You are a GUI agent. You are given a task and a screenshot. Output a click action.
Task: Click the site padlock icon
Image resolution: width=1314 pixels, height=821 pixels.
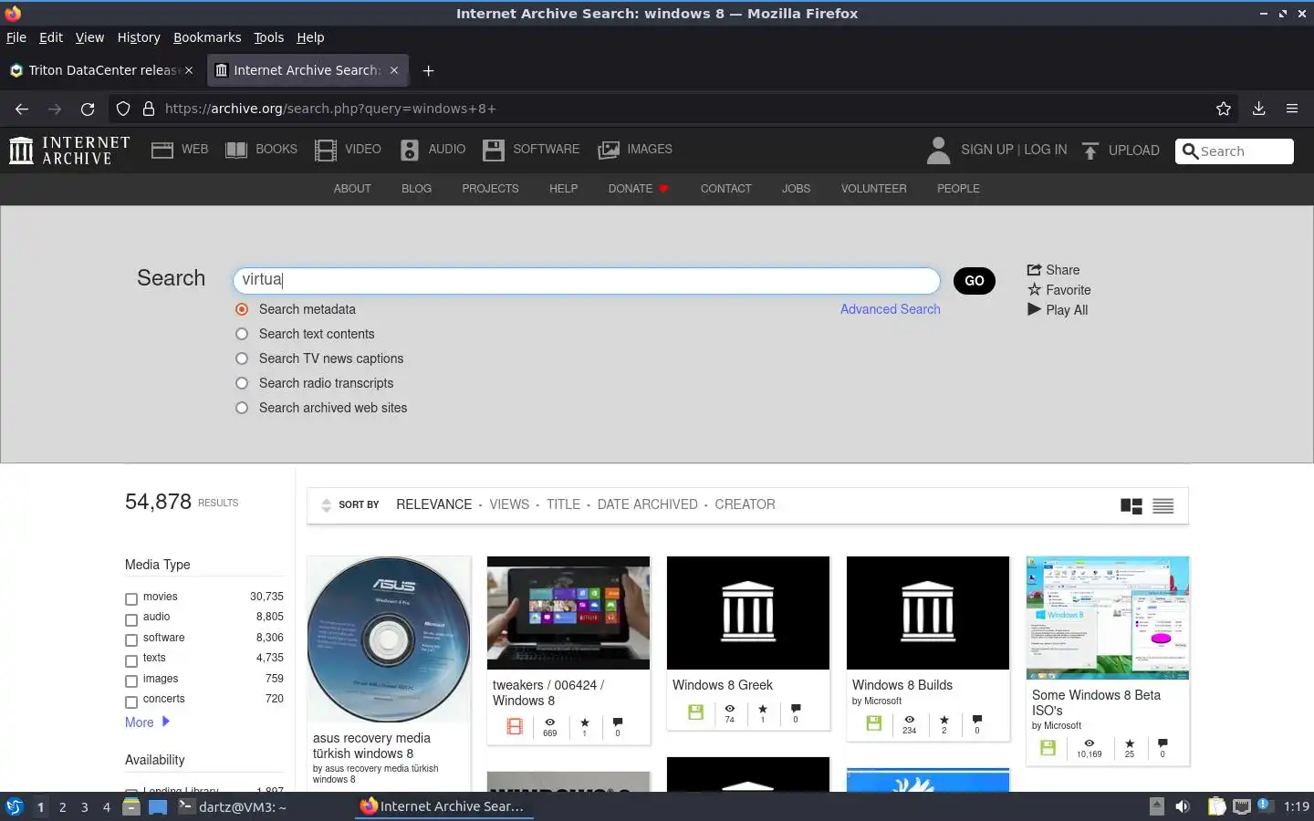click(x=149, y=109)
